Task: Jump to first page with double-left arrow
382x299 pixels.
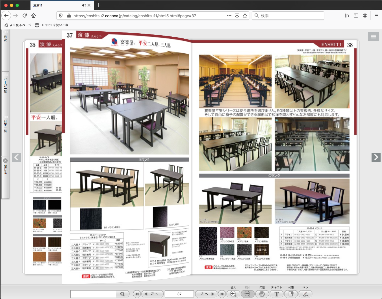Action: pyautogui.click(x=137, y=294)
